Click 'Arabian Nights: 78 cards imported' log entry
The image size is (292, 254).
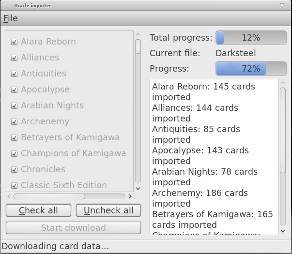point(205,177)
